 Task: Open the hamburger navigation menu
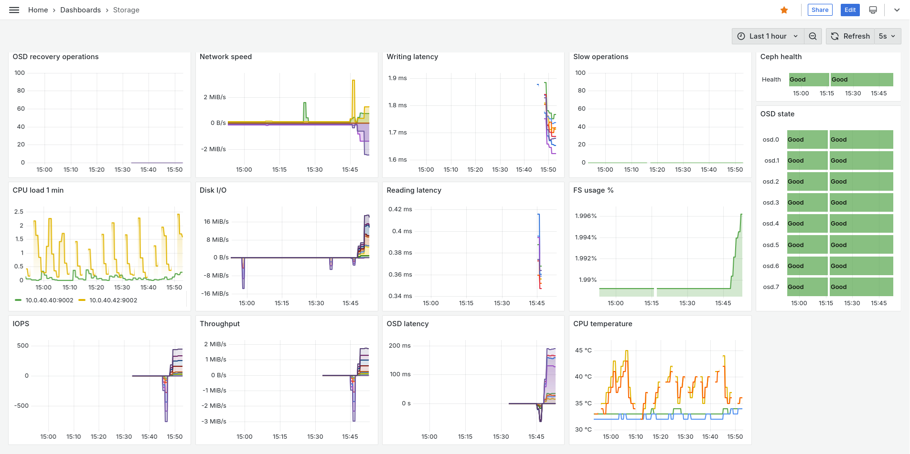click(x=14, y=10)
